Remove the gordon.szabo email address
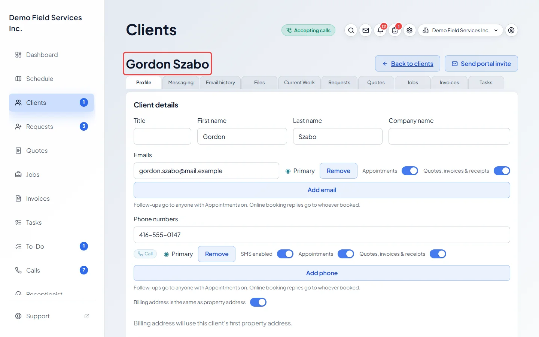 338,171
